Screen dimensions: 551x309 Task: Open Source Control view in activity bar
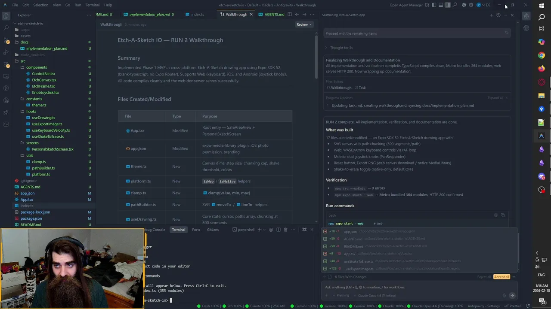[x=6, y=40]
